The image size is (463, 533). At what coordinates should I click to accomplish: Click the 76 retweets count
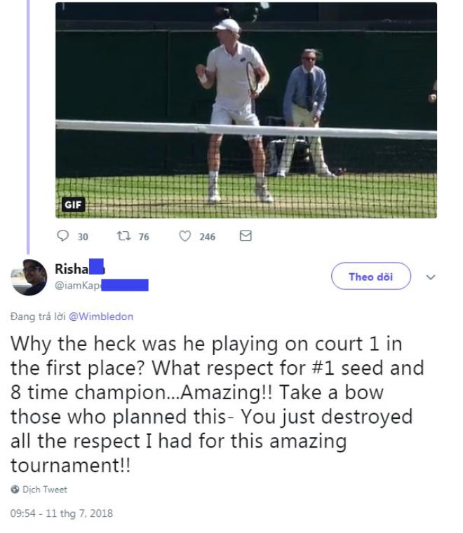point(144,237)
